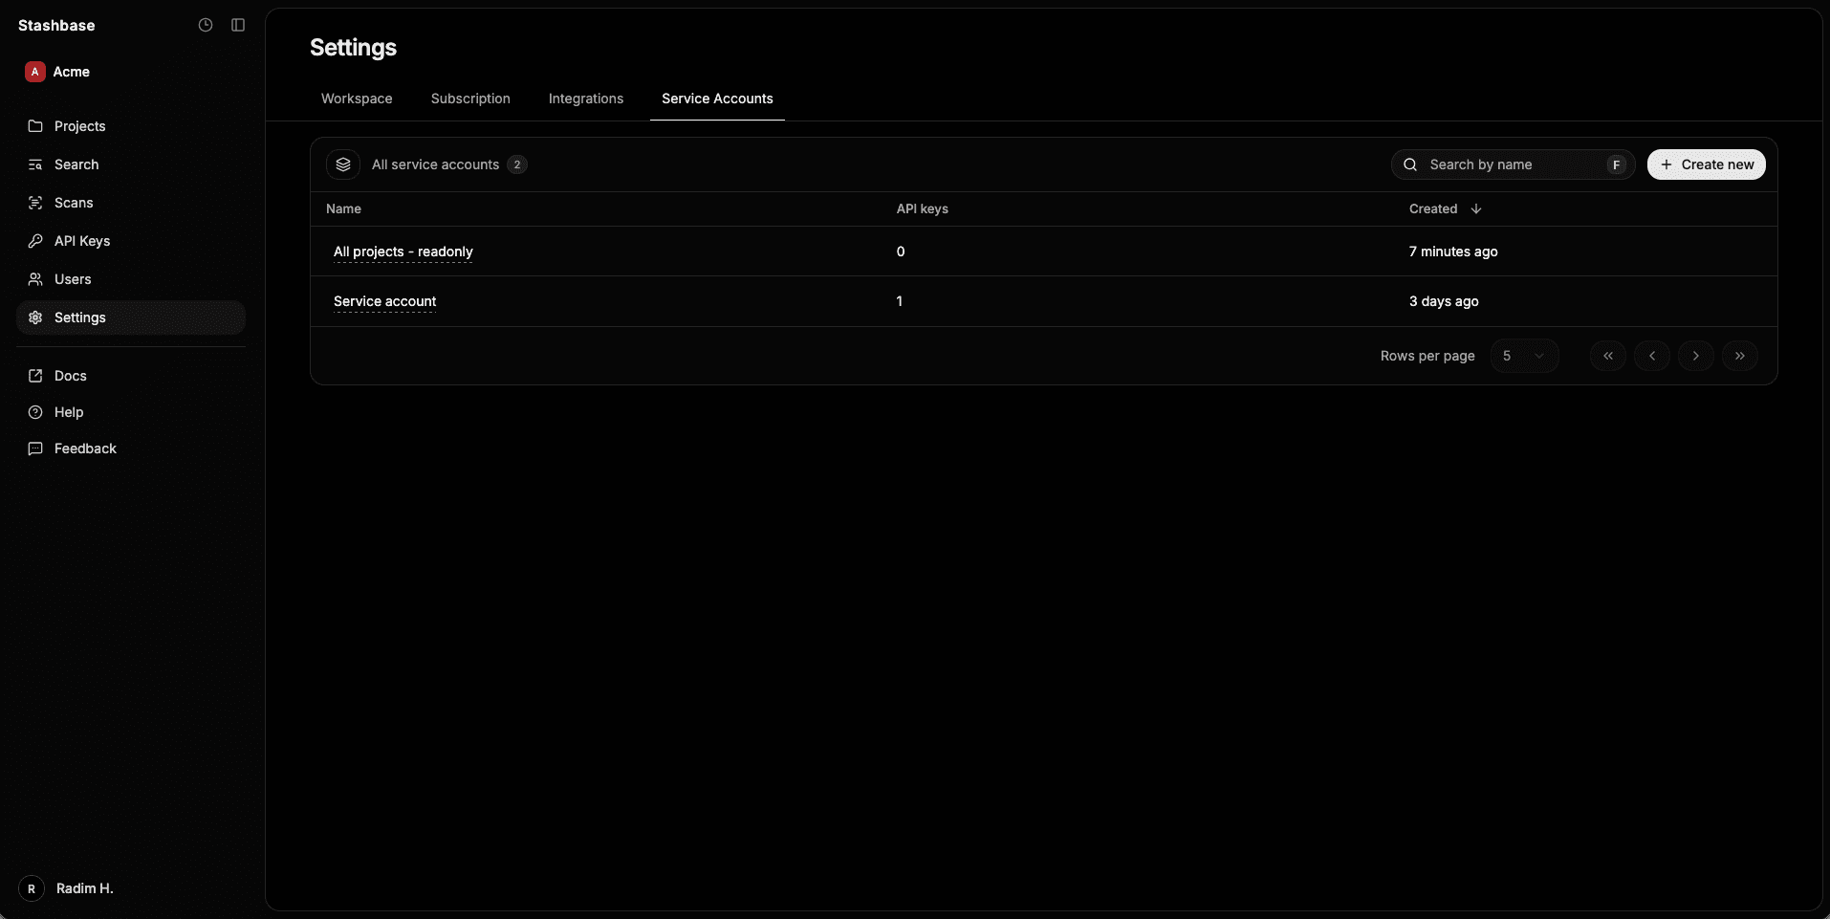Click the red Acme workspace avatar
1830x919 pixels.
pyautogui.click(x=35, y=72)
